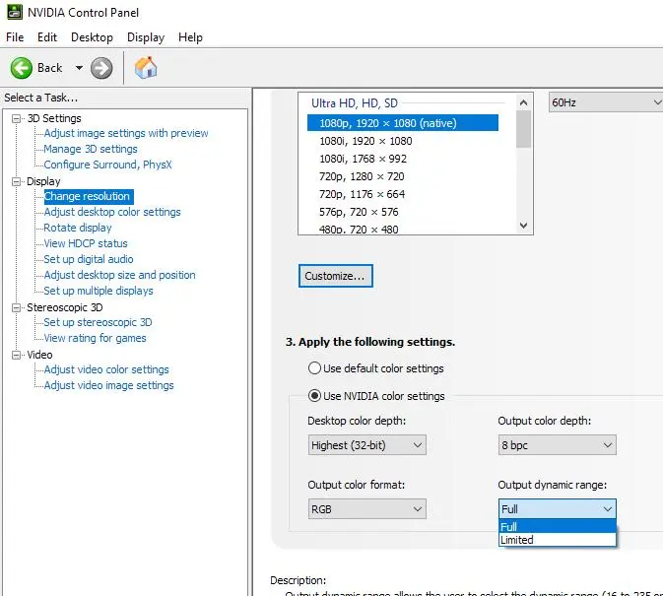Open Manage 3D settings

click(x=91, y=149)
